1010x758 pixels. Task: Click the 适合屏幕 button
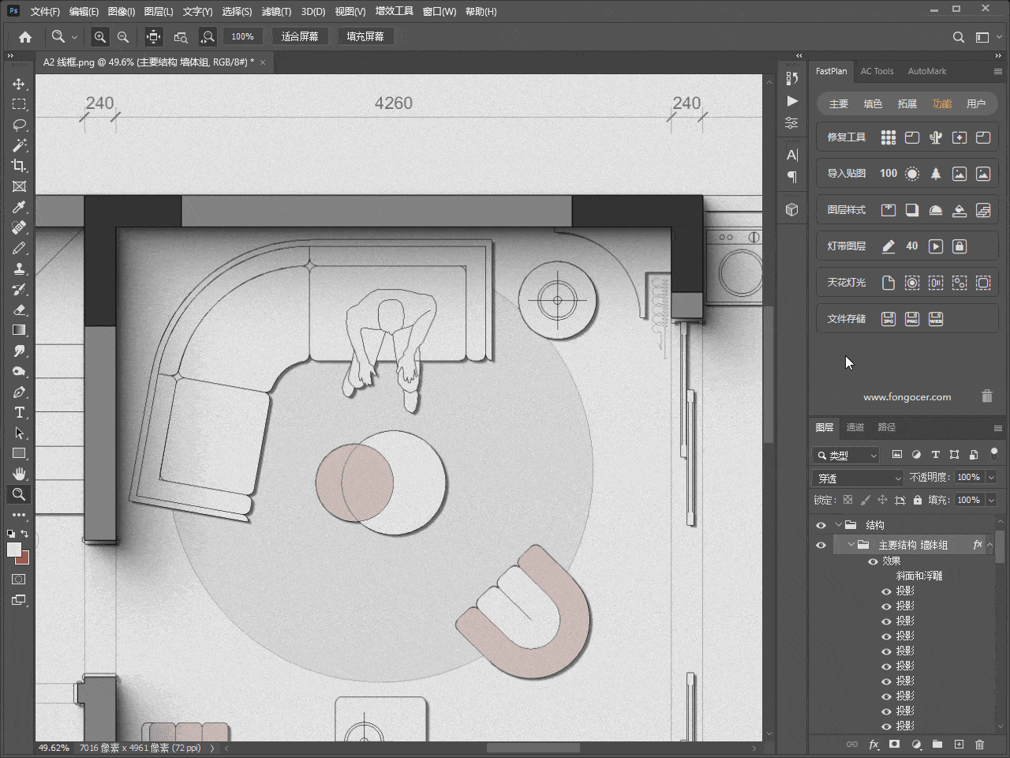point(300,37)
